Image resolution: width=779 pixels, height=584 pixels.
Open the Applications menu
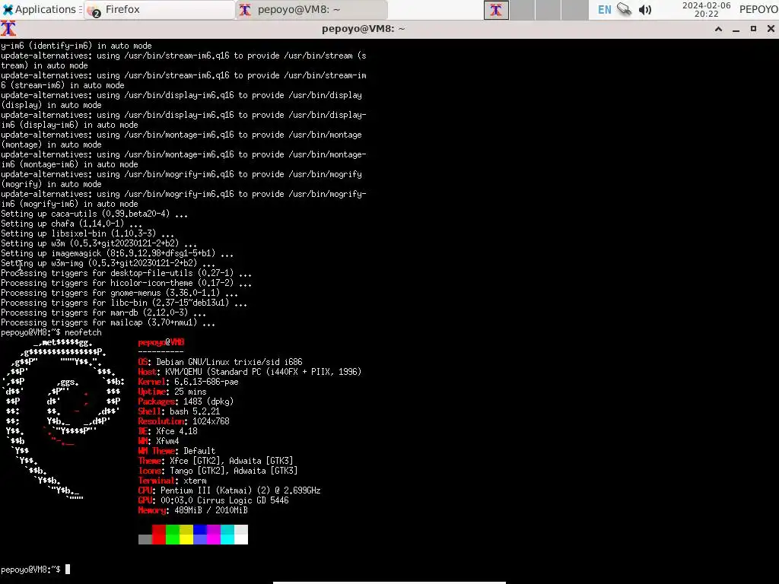click(x=40, y=9)
